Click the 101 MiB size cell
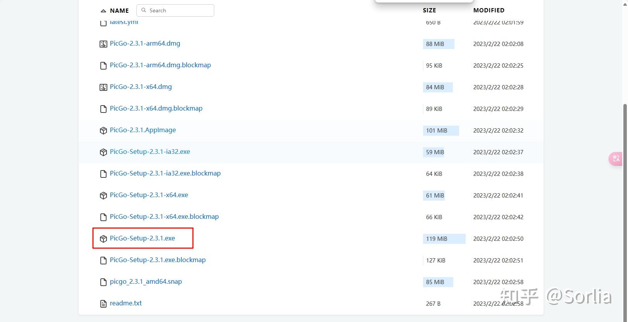The height and width of the screenshot is (322, 628). (441, 131)
